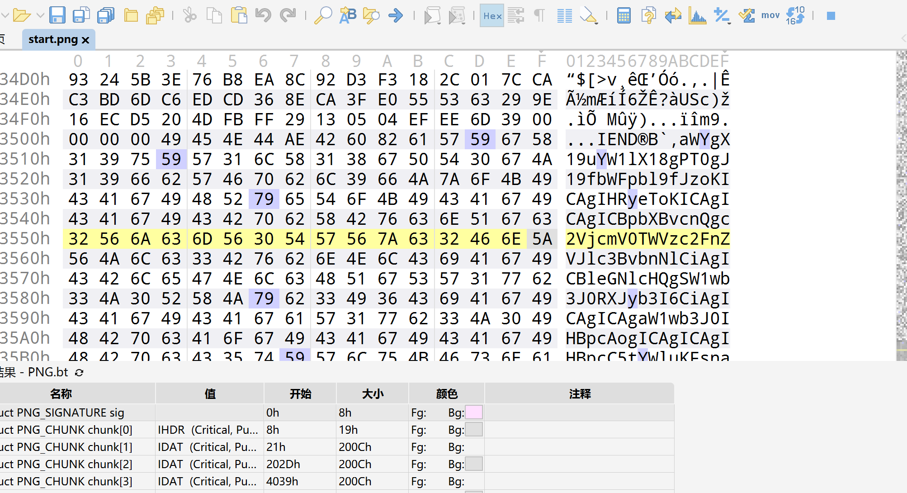Screen dimensions: 907x493
Task: Click the Cut scissors icon
Action: pyautogui.click(x=189, y=16)
